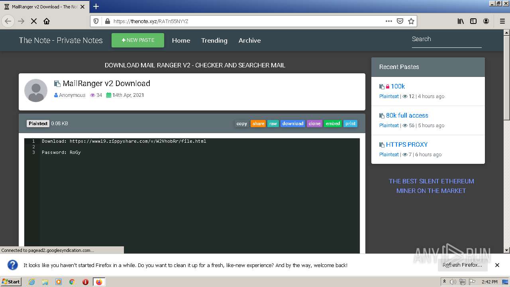Open tracking protection shield icon

pos(96,21)
